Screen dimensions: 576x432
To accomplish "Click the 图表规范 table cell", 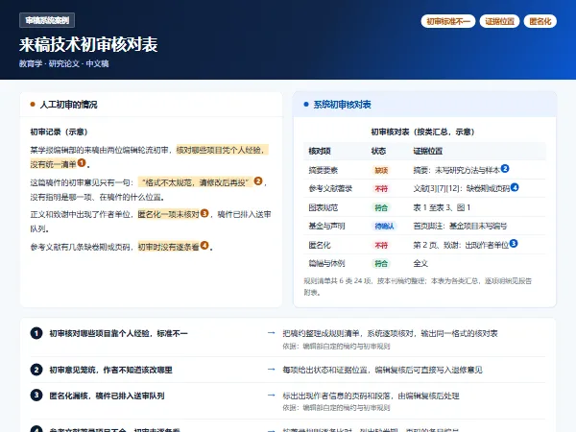I will pyautogui.click(x=323, y=207).
